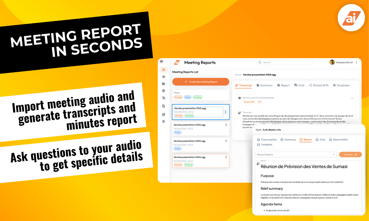Screen dimensions: 369x221
Task: Click the Rodolphe BALAY user name
Action: [345, 63]
